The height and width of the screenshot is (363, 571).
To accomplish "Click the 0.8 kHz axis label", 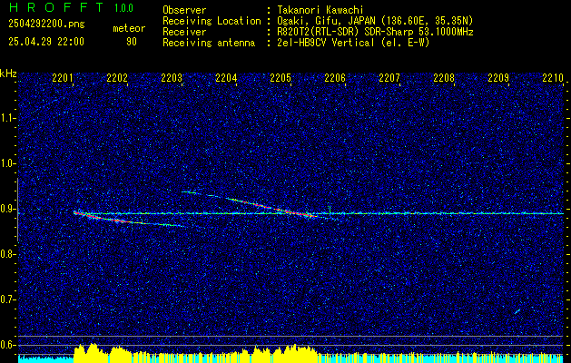I will tap(7, 254).
